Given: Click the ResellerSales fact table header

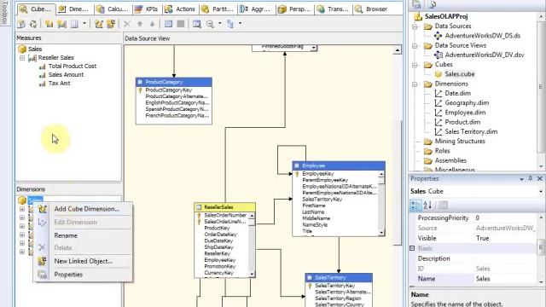Looking at the screenshot, I should (x=225, y=207).
